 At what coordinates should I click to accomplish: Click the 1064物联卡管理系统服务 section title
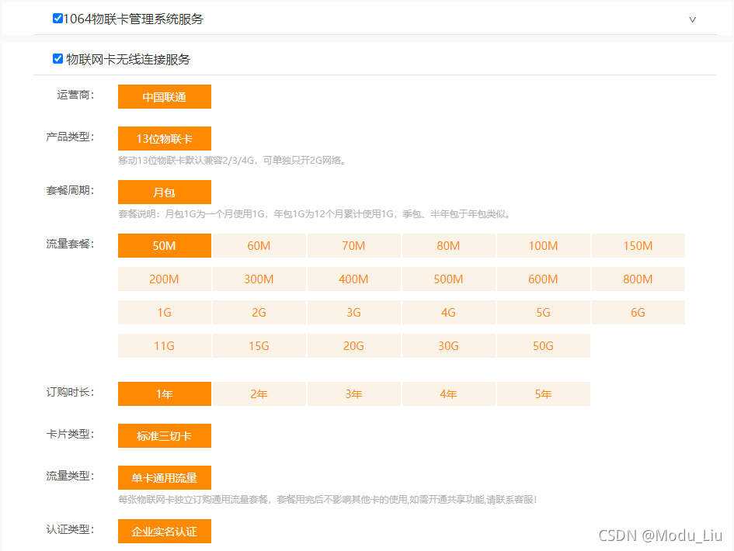pyautogui.click(x=134, y=19)
